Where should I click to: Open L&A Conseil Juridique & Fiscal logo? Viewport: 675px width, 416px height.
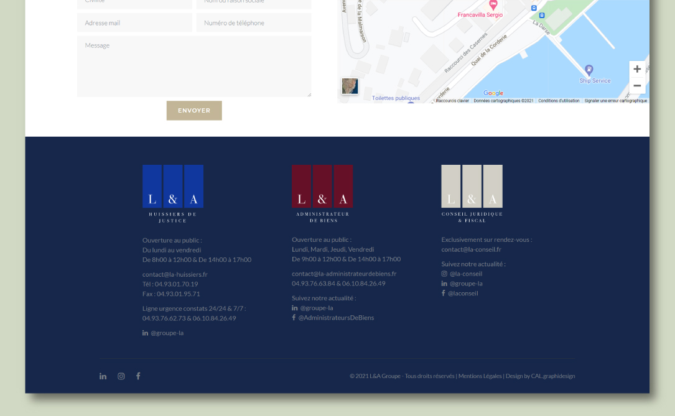(x=472, y=193)
